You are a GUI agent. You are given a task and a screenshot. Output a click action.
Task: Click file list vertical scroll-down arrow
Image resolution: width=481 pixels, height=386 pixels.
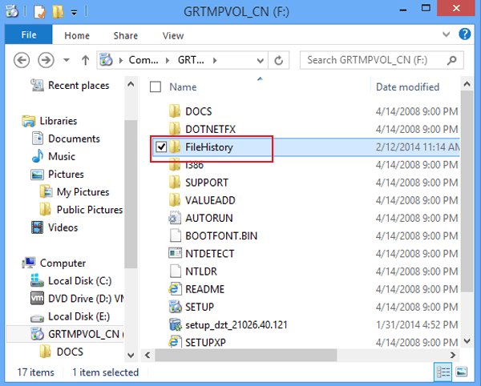[467, 341]
